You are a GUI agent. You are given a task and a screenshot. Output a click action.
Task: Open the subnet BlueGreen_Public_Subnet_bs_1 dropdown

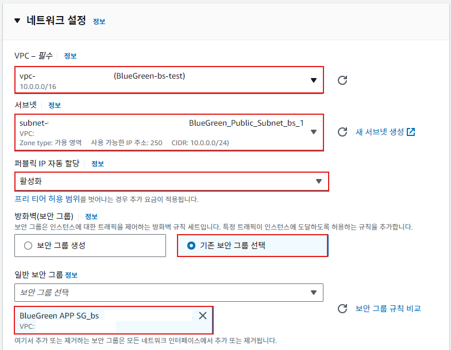point(169,132)
